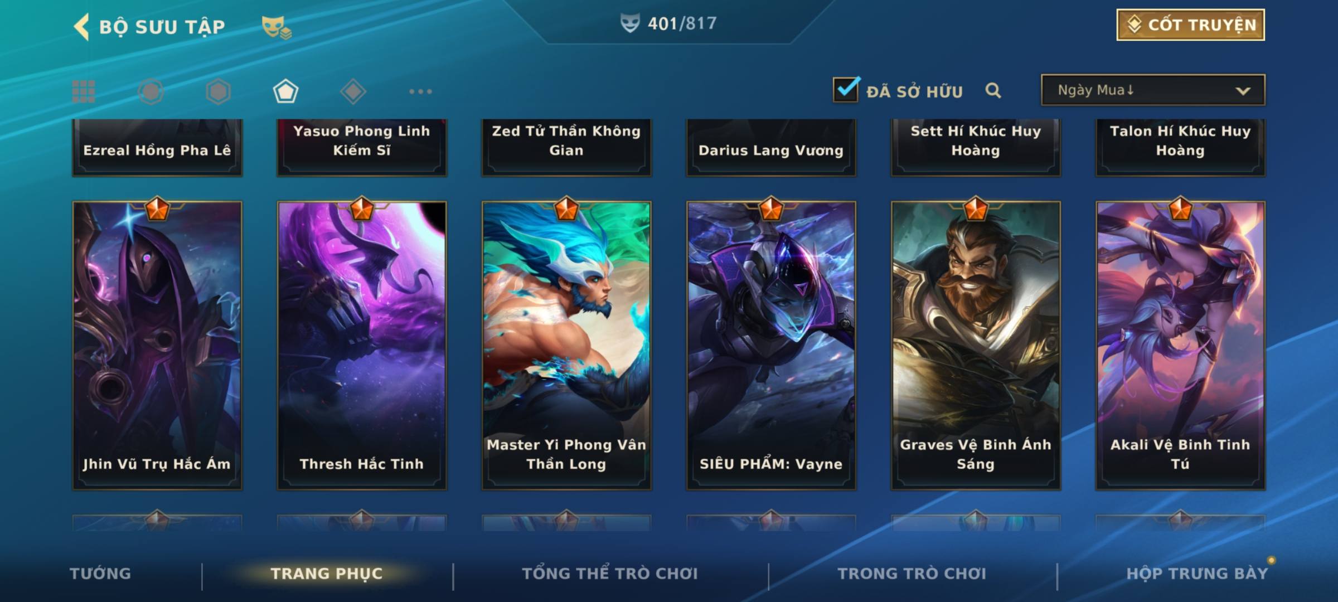Go back using the Bộ Sưu Tập arrow
Screen dimensions: 1338x602
click(x=82, y=27)
